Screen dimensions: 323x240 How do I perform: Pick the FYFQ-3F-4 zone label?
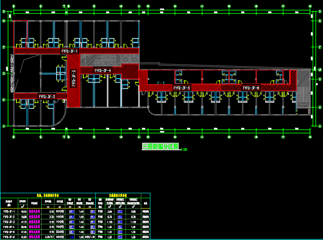[102, 71]
